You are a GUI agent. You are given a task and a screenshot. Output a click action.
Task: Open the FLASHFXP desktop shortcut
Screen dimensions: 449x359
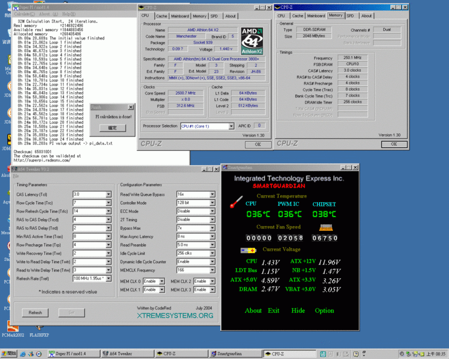[x=38, y=334]
